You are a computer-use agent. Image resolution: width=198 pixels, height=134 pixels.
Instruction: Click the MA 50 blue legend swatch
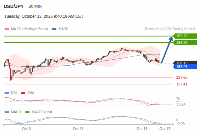coord(54,29)
